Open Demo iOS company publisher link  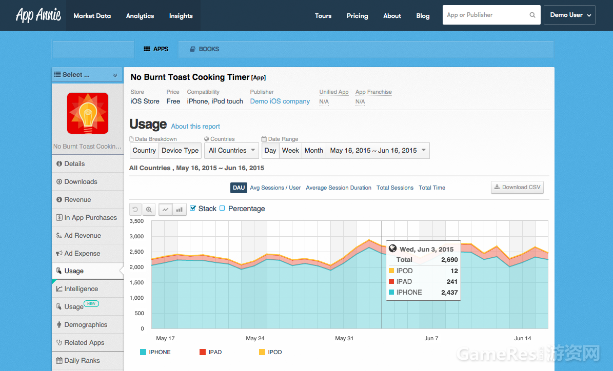coord(280,101)
